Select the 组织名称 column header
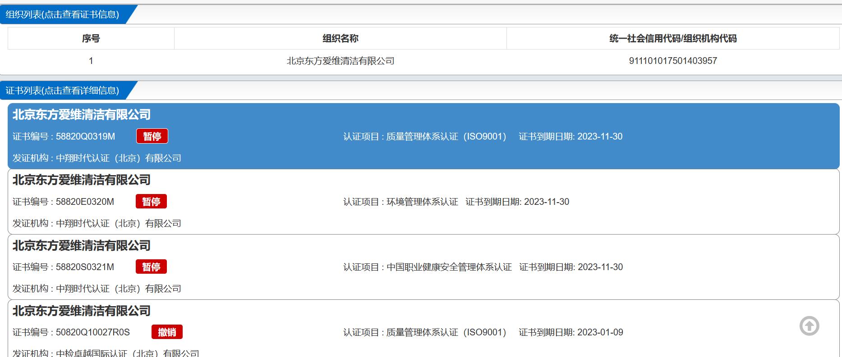 click(340, 38)
